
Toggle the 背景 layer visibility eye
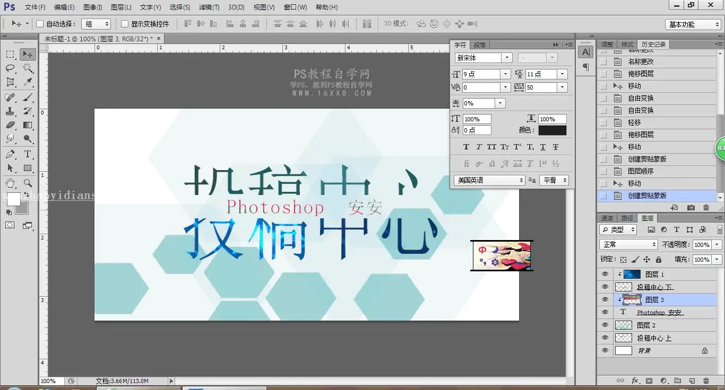[x=605, y=350]
